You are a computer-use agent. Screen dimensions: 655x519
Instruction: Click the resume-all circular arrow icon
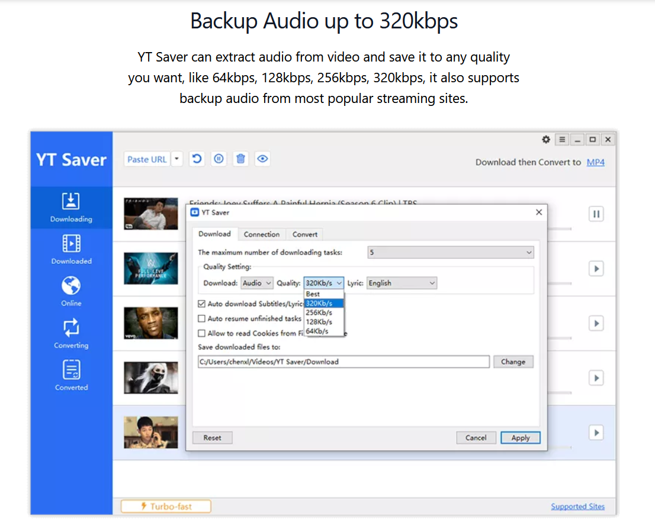197,159
